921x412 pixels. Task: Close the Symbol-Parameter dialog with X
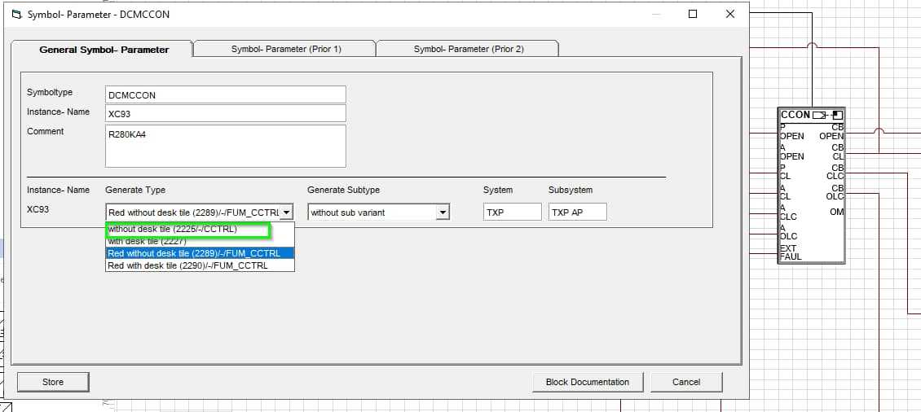[729, 14]
